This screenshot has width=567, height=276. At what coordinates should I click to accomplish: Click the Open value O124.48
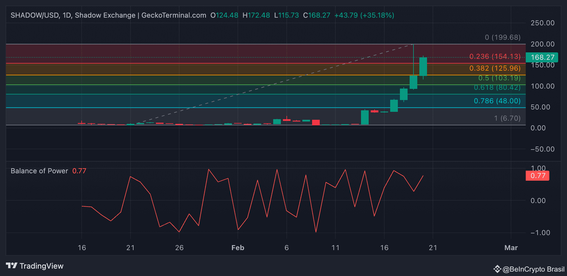point(224,15)
